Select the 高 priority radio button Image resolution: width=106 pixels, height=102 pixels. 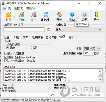pyautogui.click(x=32, y=48)
